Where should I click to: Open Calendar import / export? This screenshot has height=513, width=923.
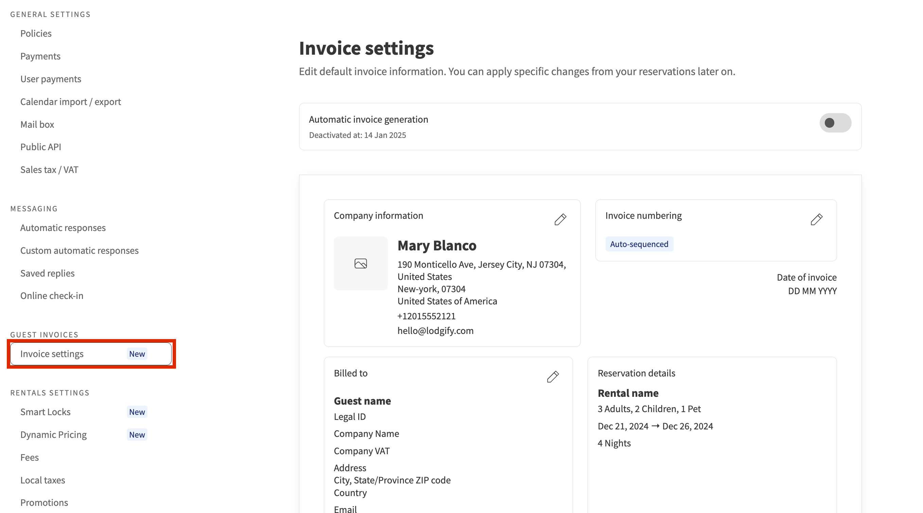[71, 102]
